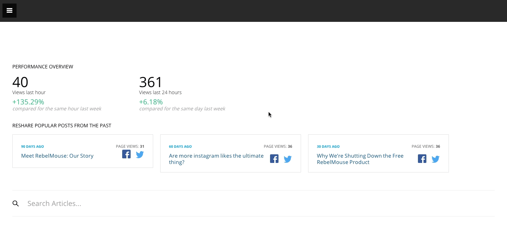Image resolution: width=507 pixels, height=225 pixels.
Task: Share "Meet RebelMouse: Our Story" on Facebook
Action: (126, 154)
